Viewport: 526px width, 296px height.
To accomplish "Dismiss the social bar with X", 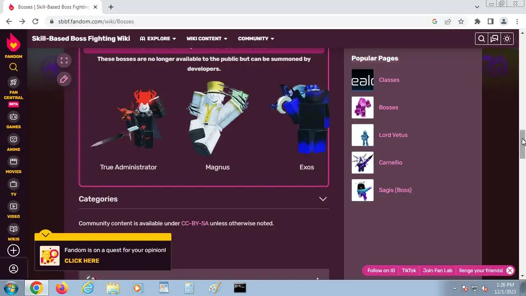I will pos(510,271).
